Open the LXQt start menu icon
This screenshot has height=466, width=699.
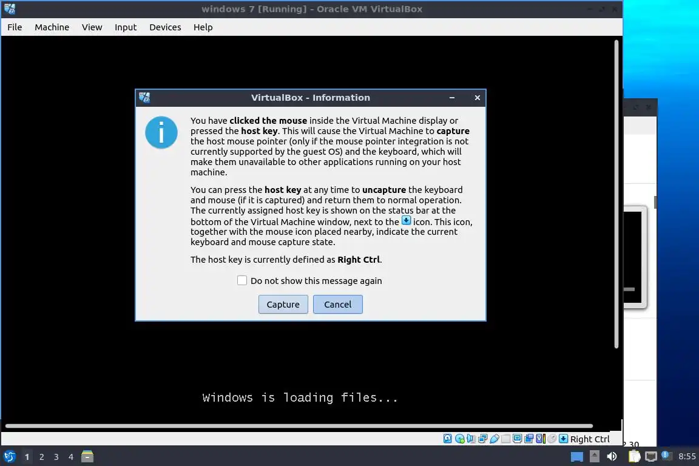(x=9, y=457)
